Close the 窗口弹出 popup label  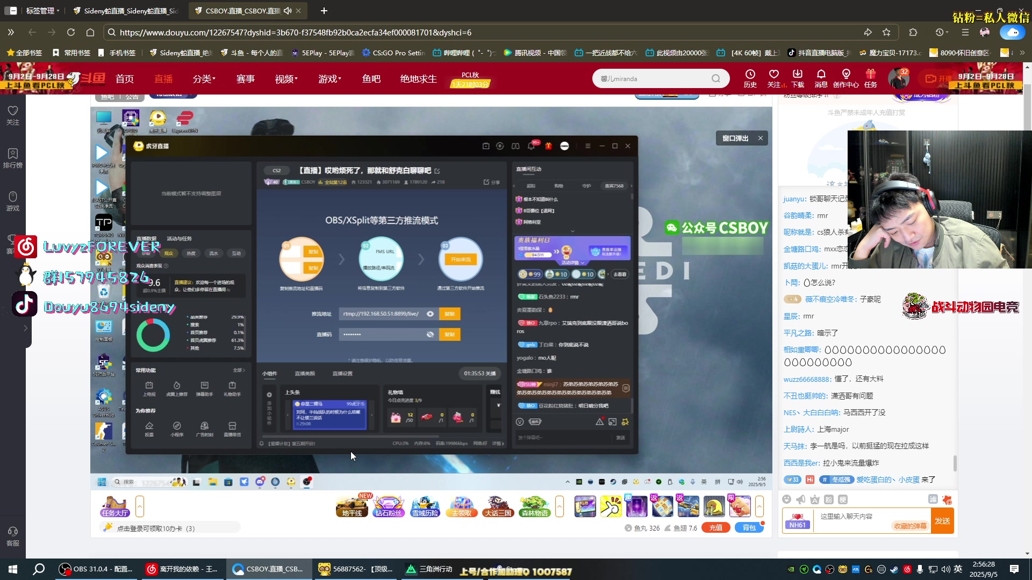point(761,138)
